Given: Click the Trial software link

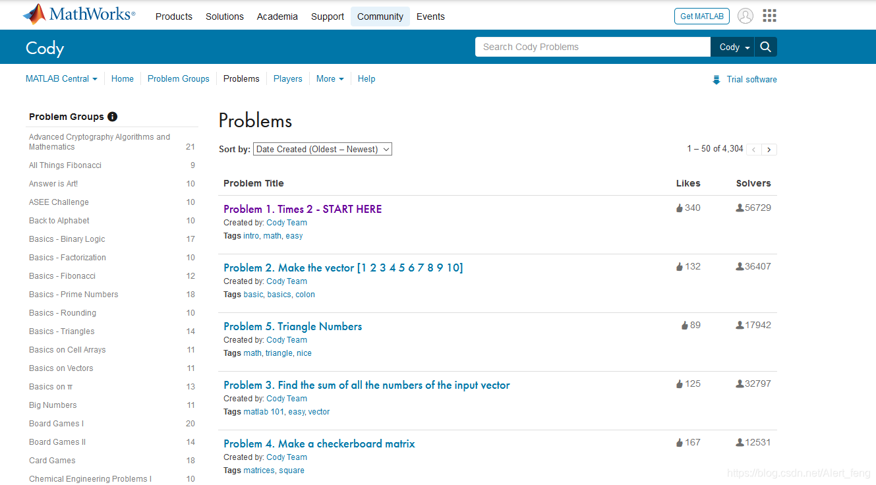Looking at the screenshot, I should point(752,79).
